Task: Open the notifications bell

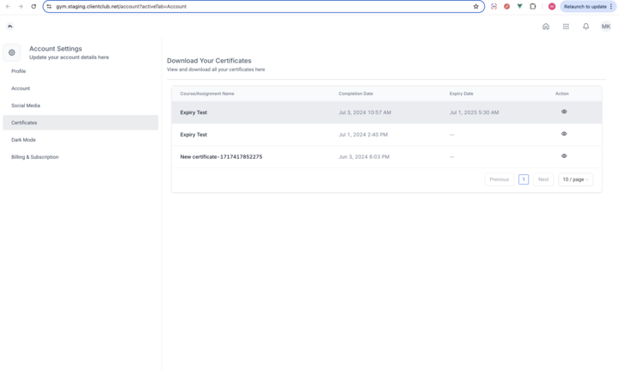Action: tap(586, 27)
